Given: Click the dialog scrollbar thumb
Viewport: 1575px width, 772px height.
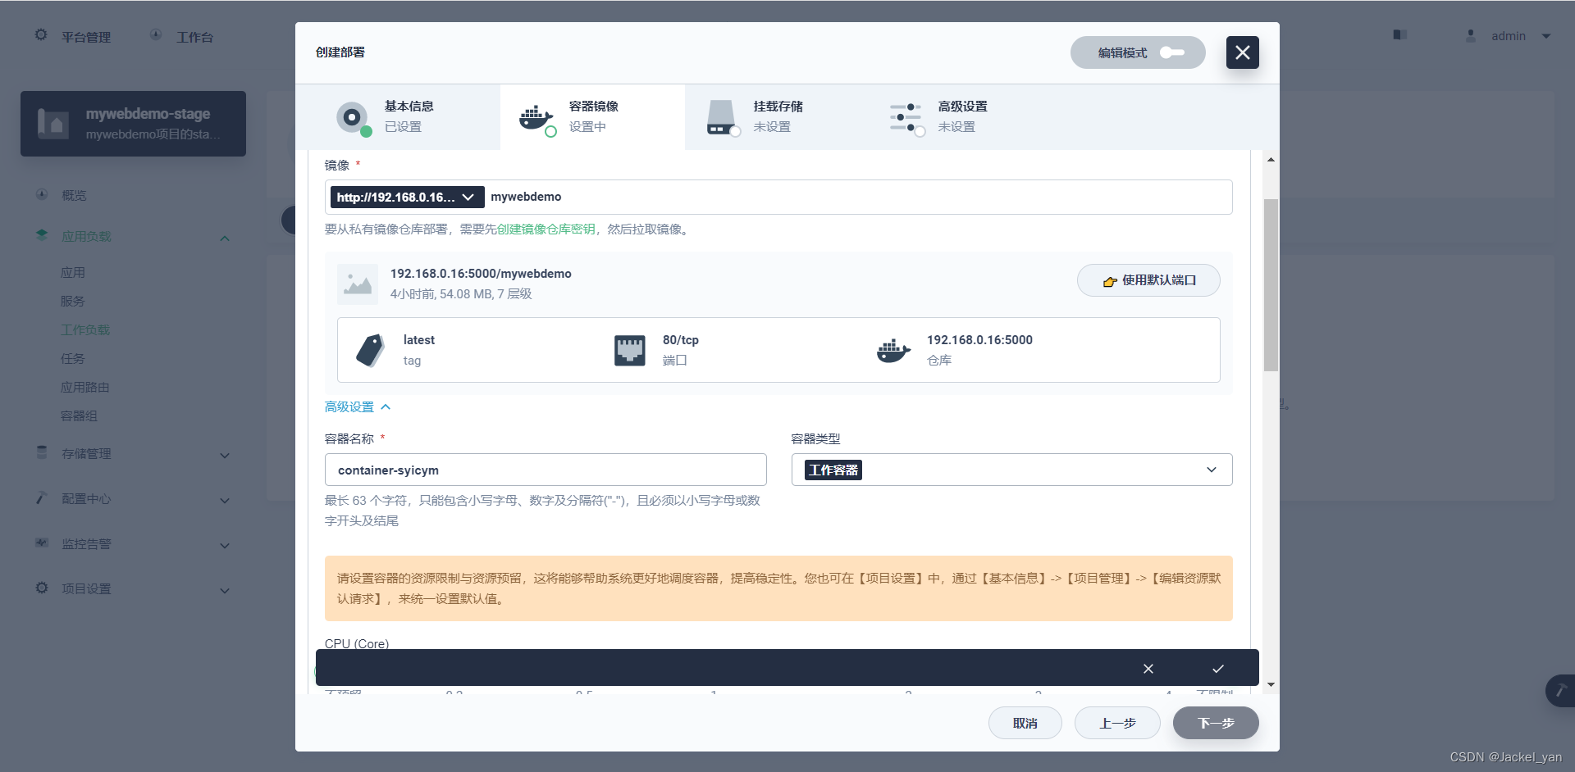Looking at the screenshot, I should click(1271, 285).
